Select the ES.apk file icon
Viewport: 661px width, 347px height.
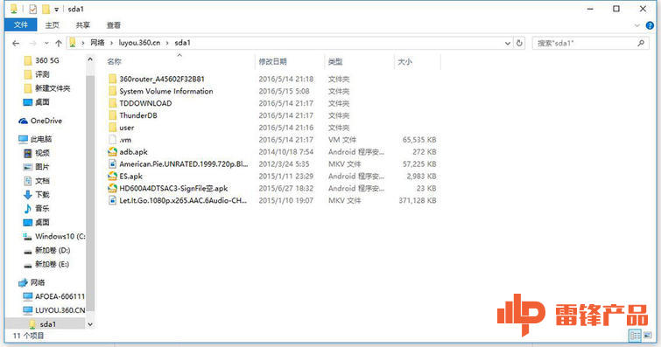(113, 176)
